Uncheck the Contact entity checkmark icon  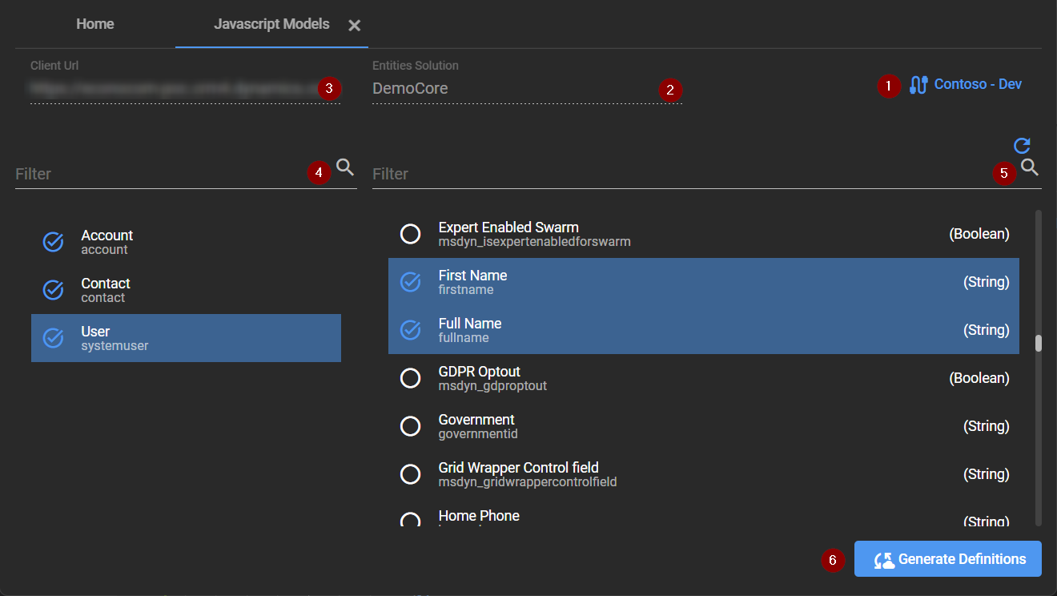click(x=54, y=290)
